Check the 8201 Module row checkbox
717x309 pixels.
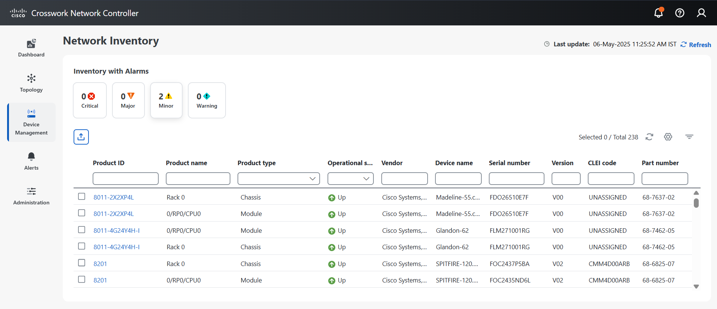coord(81,279)
